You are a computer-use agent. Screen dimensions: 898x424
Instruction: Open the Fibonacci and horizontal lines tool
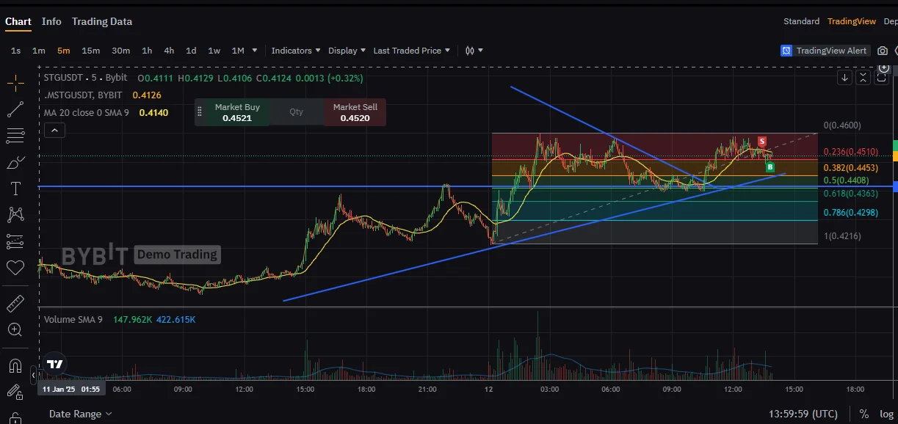(15, 136)
